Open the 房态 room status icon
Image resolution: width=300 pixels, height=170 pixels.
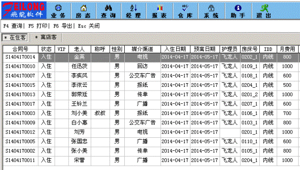tap(84, 11)
